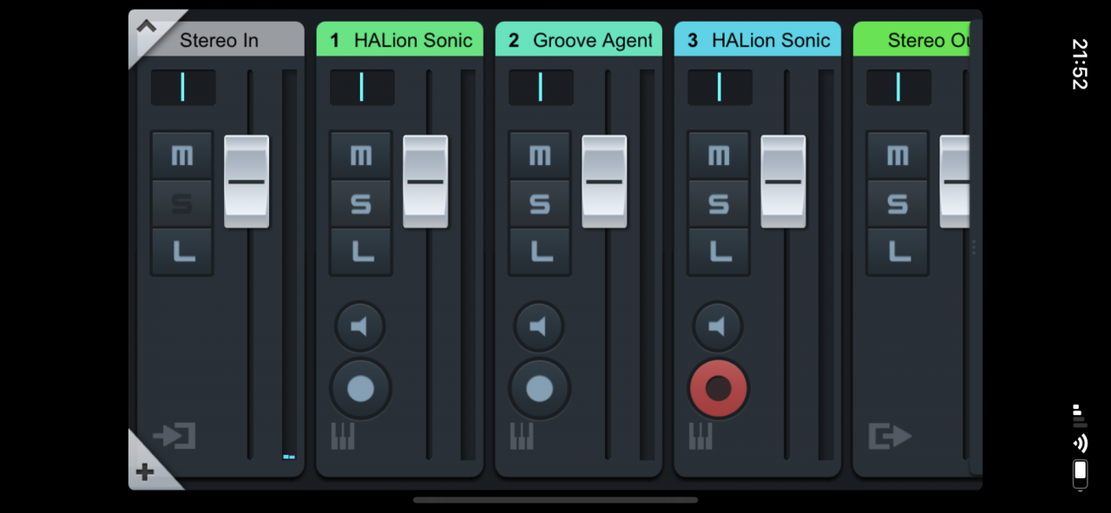Select the Stereo Out channel header
Screen dimensions: 1111x513
tap(911, 40)
